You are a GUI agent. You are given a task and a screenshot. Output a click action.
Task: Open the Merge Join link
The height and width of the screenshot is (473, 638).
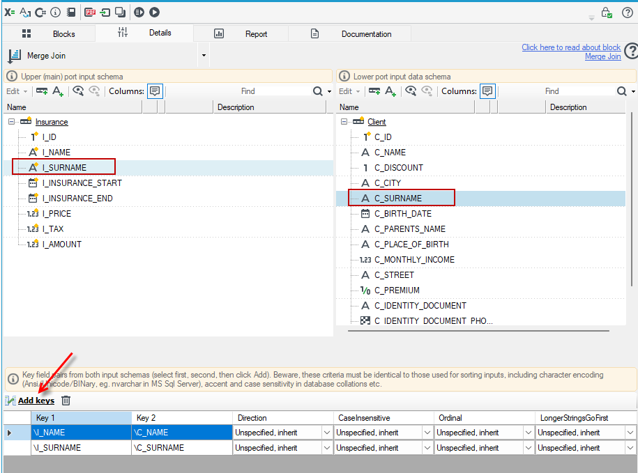pos(603,56)
